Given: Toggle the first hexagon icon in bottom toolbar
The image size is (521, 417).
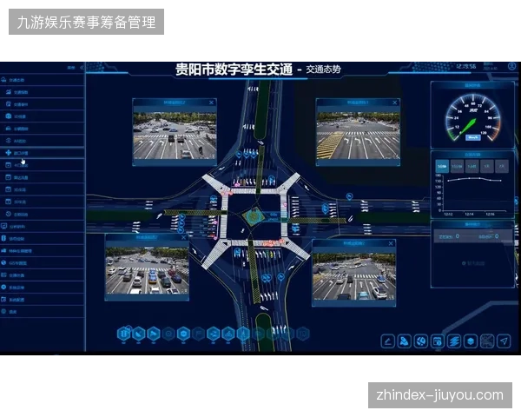Looking at the screenshot, I should coord(123,334).
